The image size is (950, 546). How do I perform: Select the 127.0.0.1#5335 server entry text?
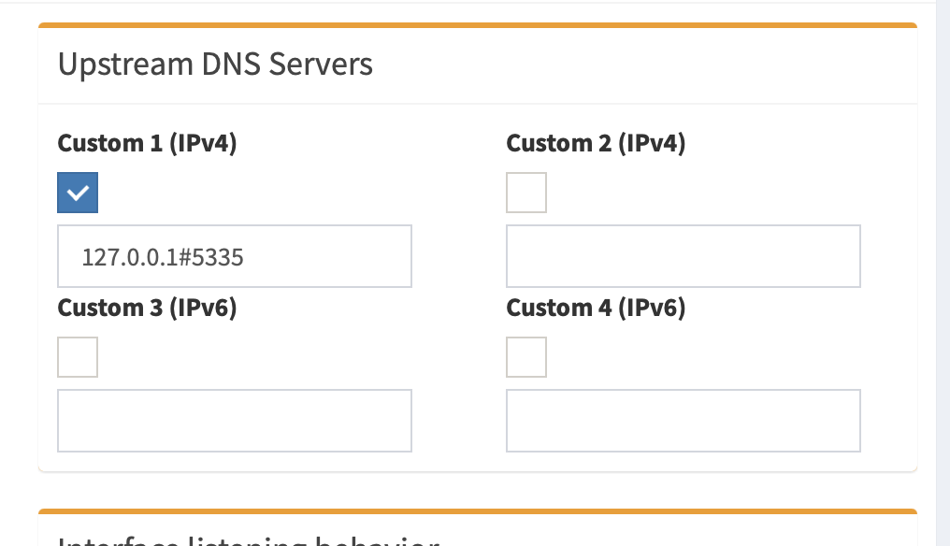click(x=164, y=257)
